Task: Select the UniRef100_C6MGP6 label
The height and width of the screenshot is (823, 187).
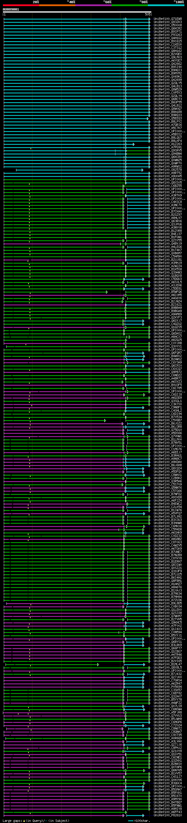Action: 168,722
